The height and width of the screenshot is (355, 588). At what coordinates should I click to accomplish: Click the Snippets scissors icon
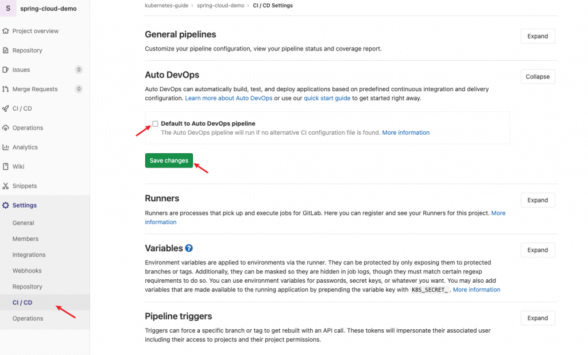tap(6, 186)
